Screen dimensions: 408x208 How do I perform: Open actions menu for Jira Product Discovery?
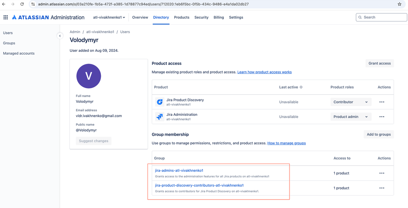382,102
